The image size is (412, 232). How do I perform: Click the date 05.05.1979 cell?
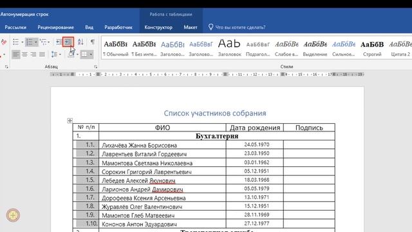point(255,189)
